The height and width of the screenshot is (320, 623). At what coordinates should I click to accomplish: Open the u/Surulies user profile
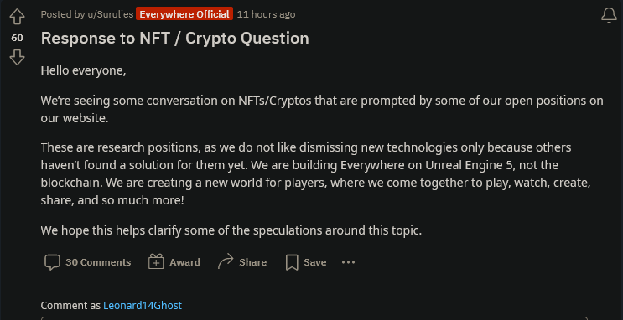(110, 14)
